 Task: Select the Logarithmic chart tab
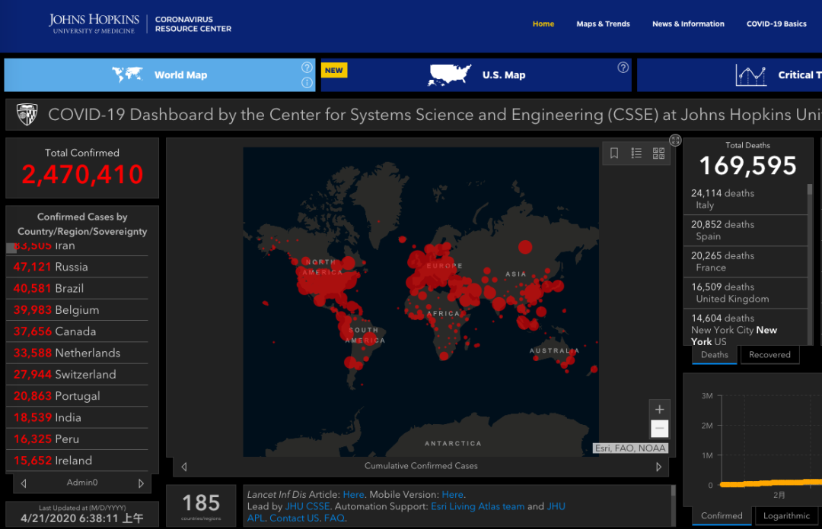coord(785,515)
